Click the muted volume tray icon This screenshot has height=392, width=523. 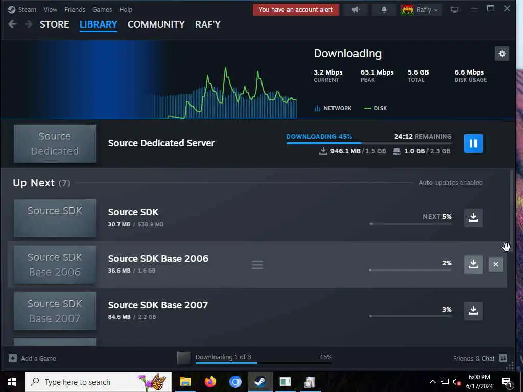pyautogui.click(x=457, y=382)
